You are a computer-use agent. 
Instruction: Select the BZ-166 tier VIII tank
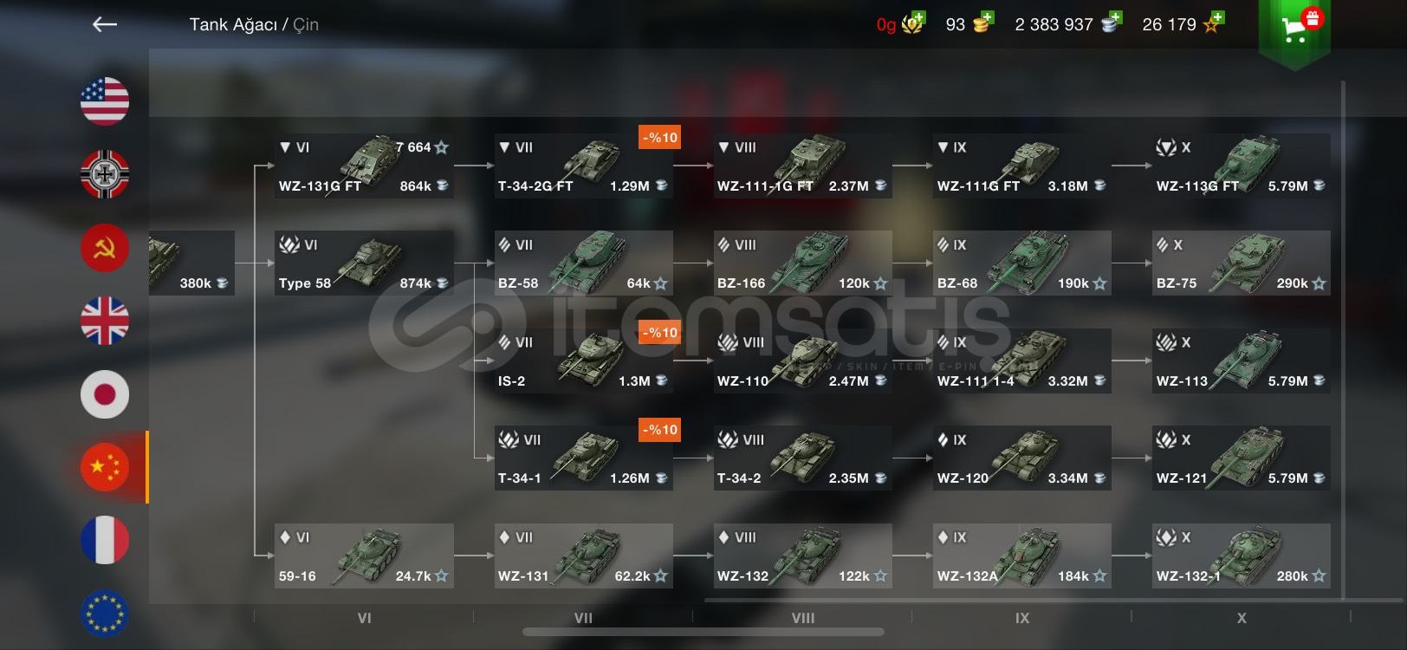coord(802,263)
